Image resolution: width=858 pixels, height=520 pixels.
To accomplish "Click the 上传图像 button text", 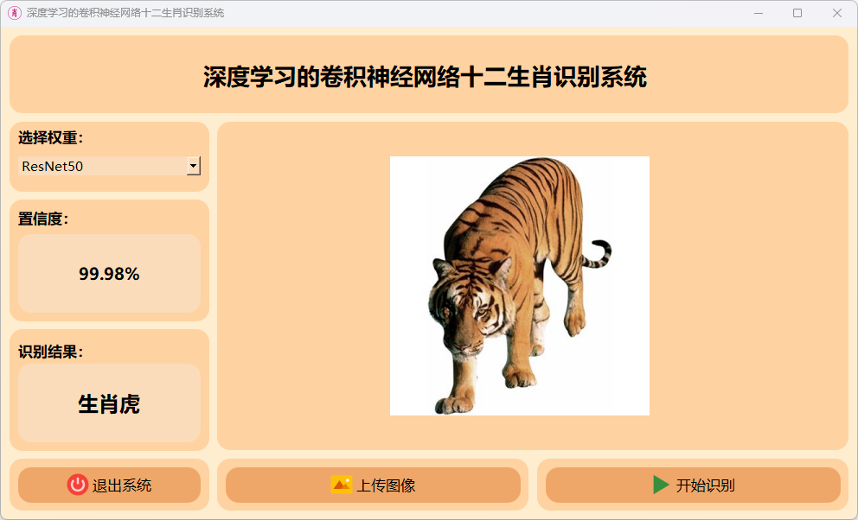I will (386, 485).
